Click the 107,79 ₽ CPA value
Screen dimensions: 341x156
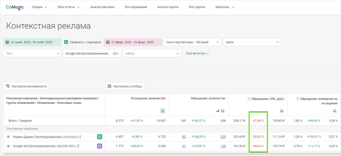[x=279, y=146]
